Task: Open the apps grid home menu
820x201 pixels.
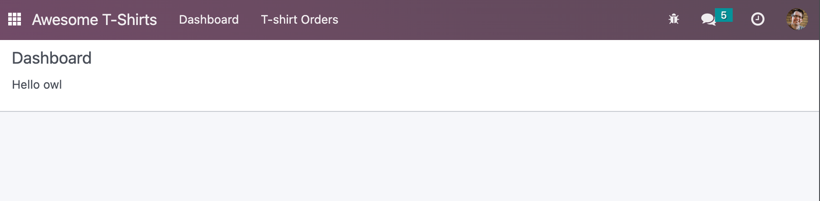Action: click(15, 20)
